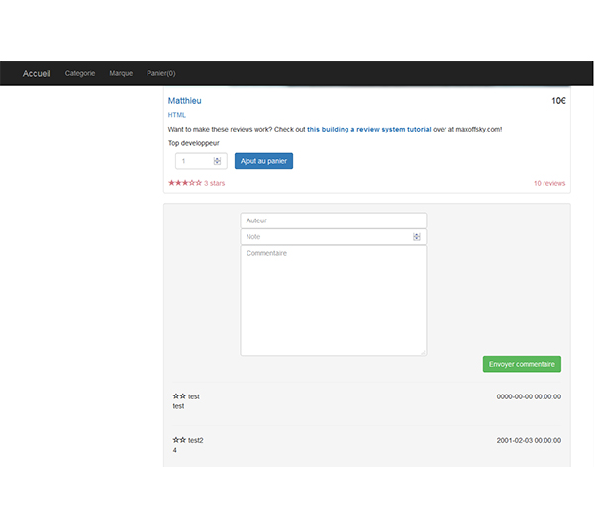Focus the Auteur input field
This screenshot has width=594, height=527.
333,220
